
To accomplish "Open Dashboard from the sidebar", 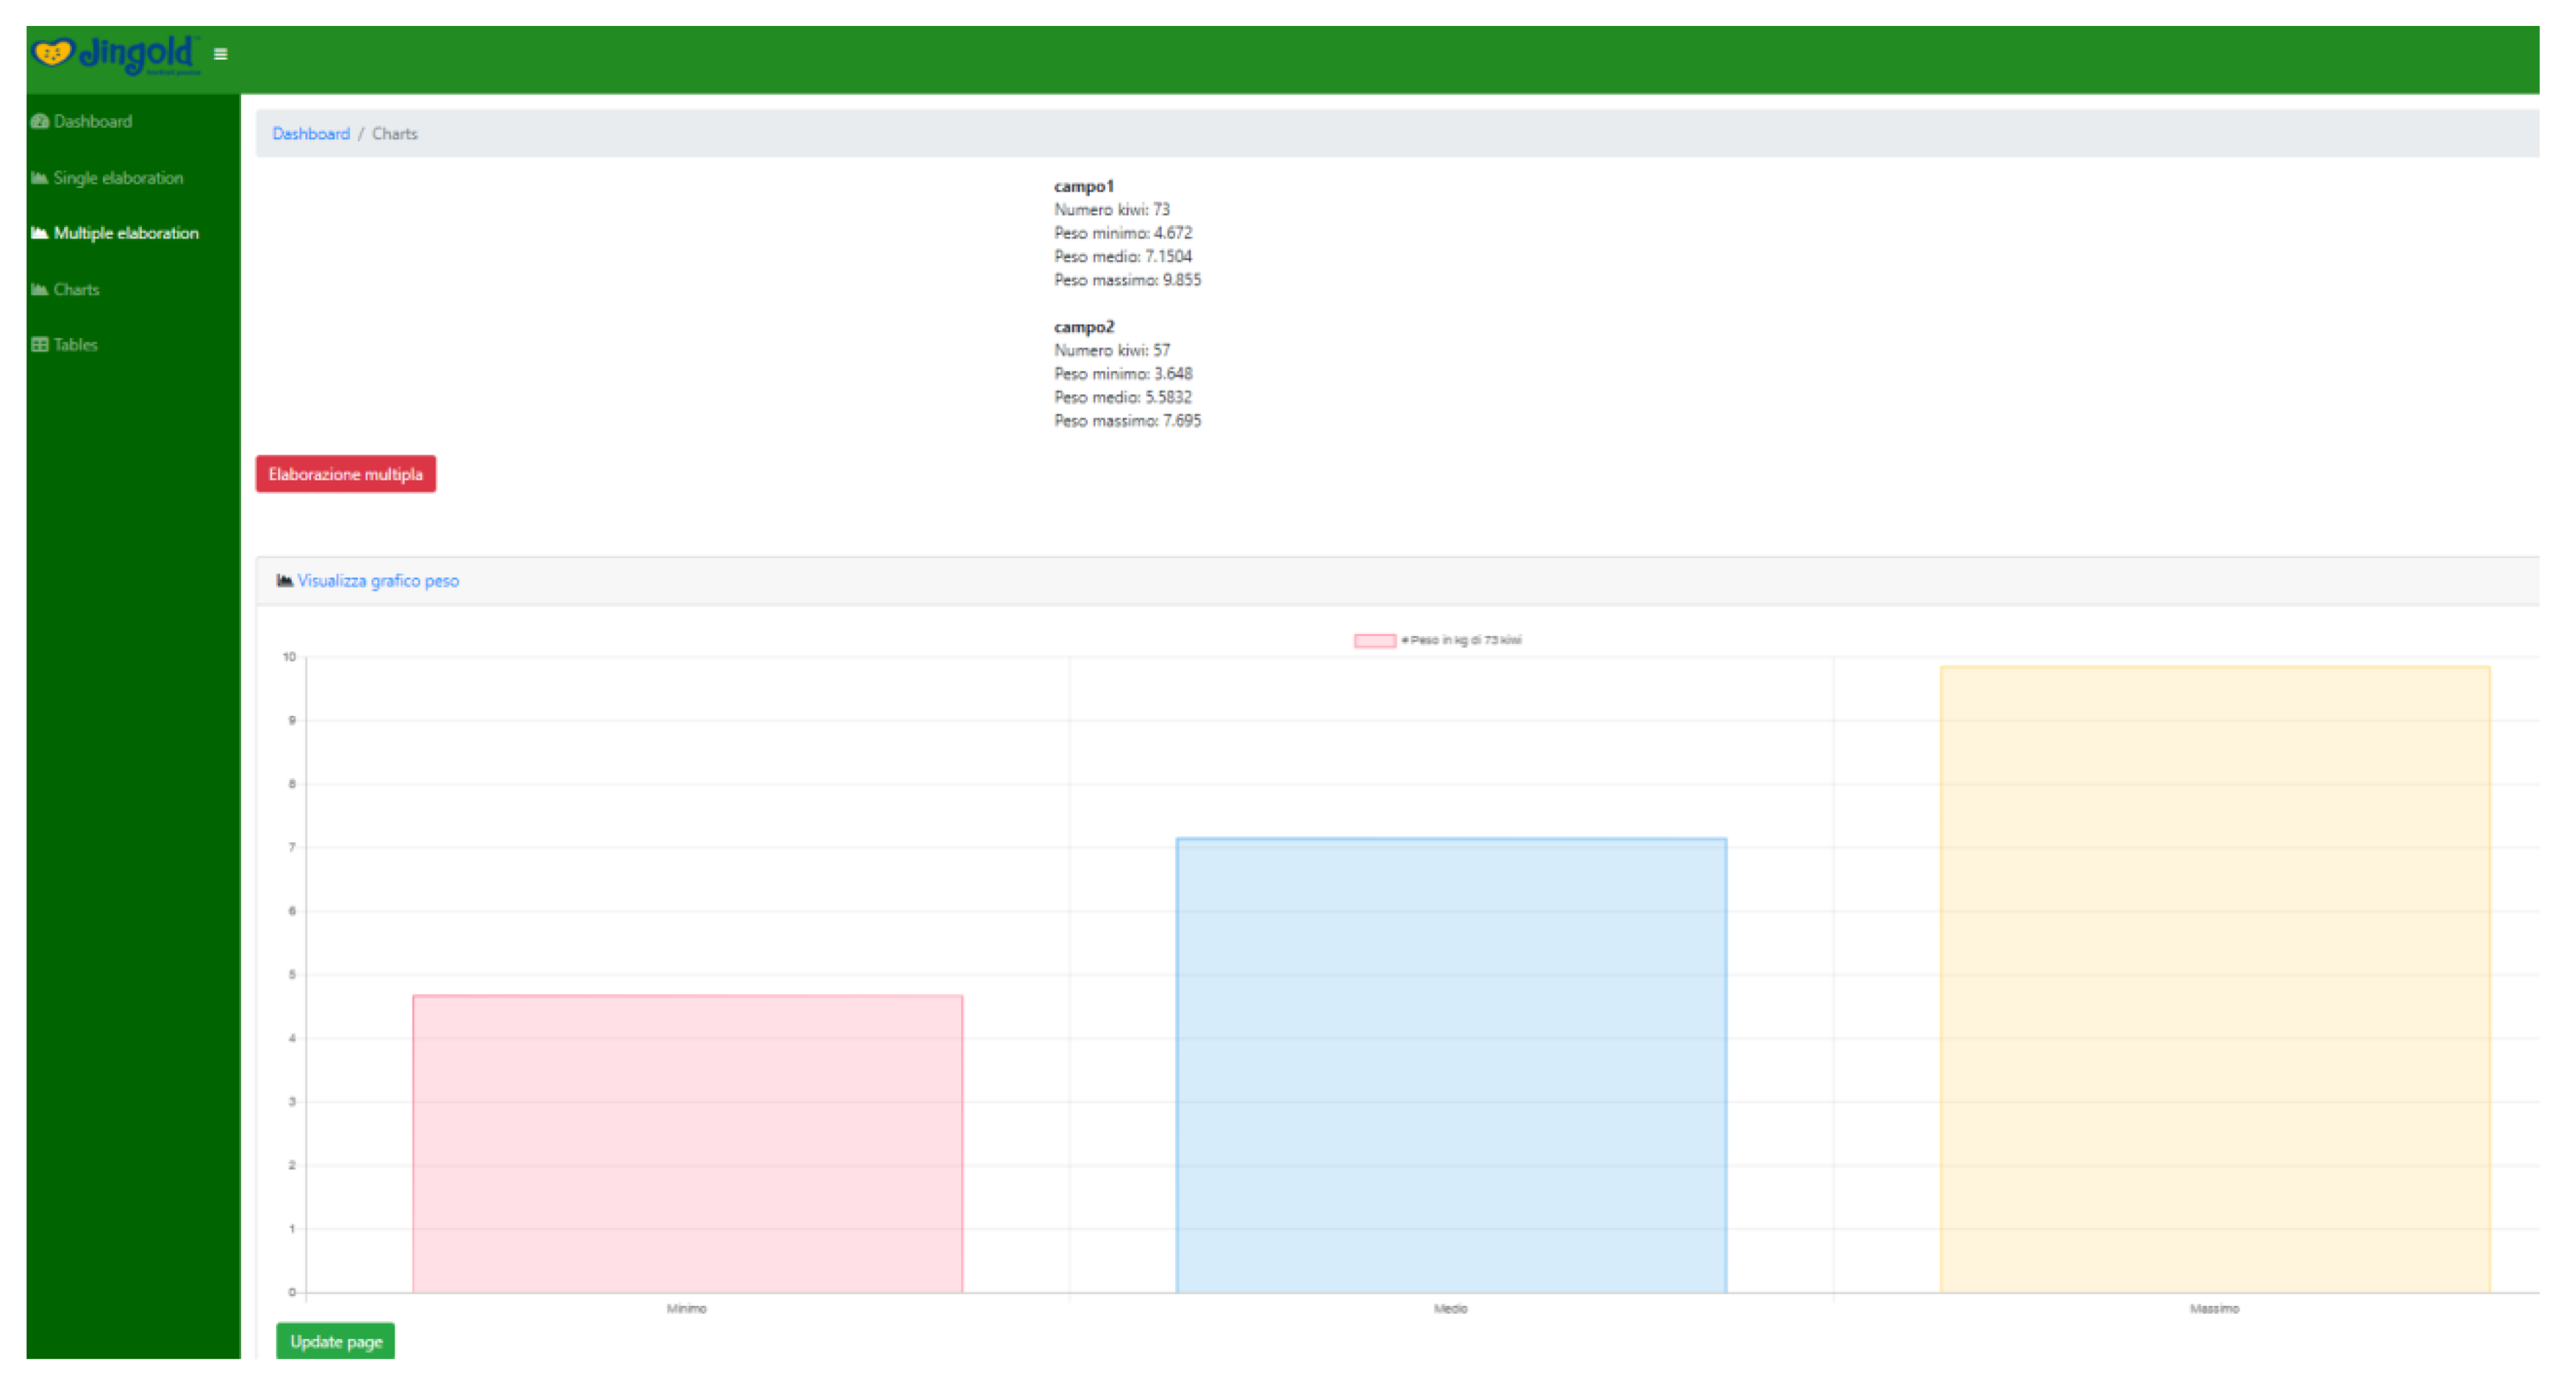I will click(x=93, y=121).
